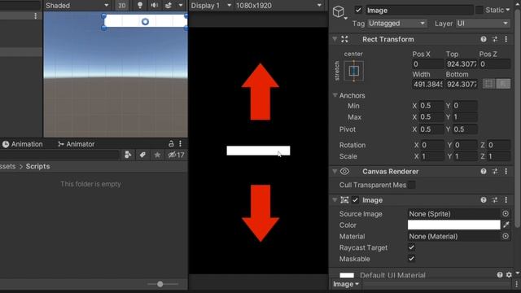The image size is (521, 293).
Task: Toggle Maskable checkbox
Action: [411, 259]
